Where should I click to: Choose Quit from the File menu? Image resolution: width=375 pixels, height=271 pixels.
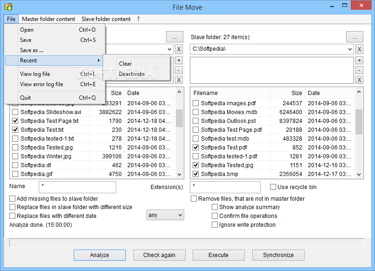(x=55, y=98)
